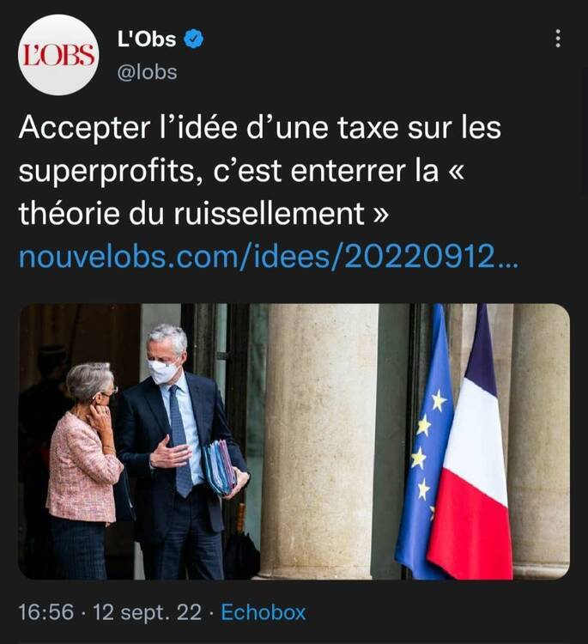Click the 12 sept. 22 posting date

pyautogui.click(x=148, y=612)
